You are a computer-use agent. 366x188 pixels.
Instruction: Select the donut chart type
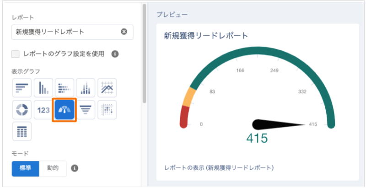pyautogui.click(x=22, y=110)
